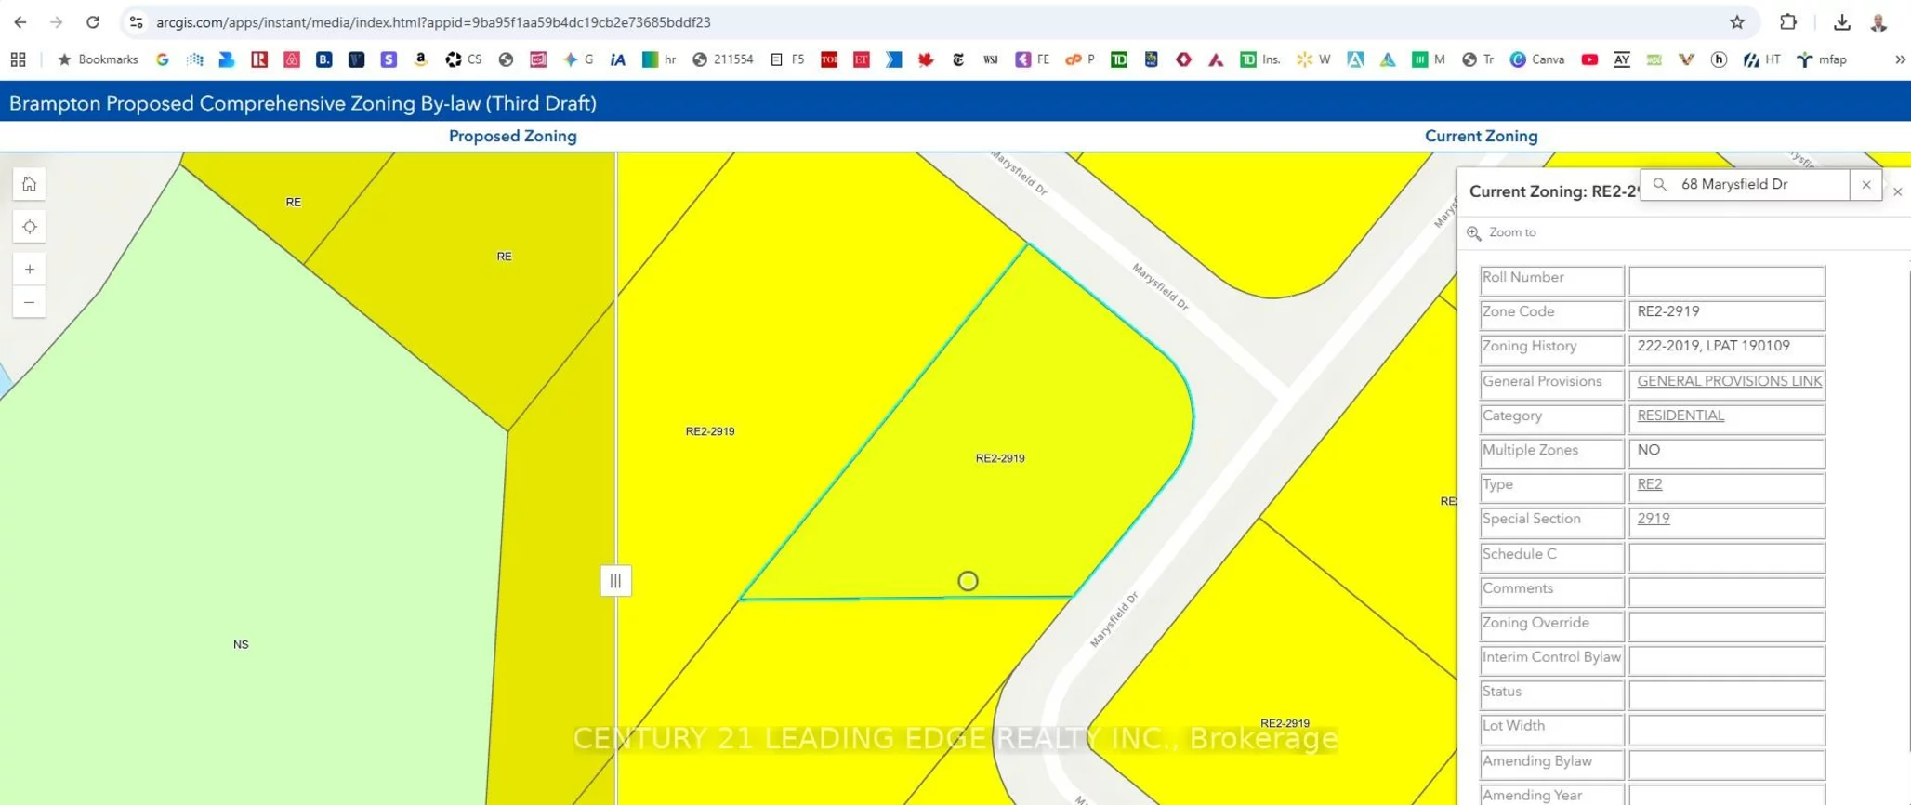Zoom in on the map
The height and width of the screenshot is (805, 1911).
click(x=30, y=270)
